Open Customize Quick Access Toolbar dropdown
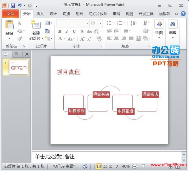This screenshot has width=189, height=171. (37, 6)
